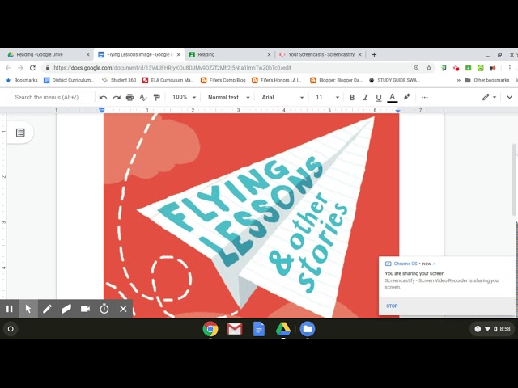The image size is (518, 388).
Task: Close the Screencastify tab
Action: pyautogui.click(x=359, y=55)
